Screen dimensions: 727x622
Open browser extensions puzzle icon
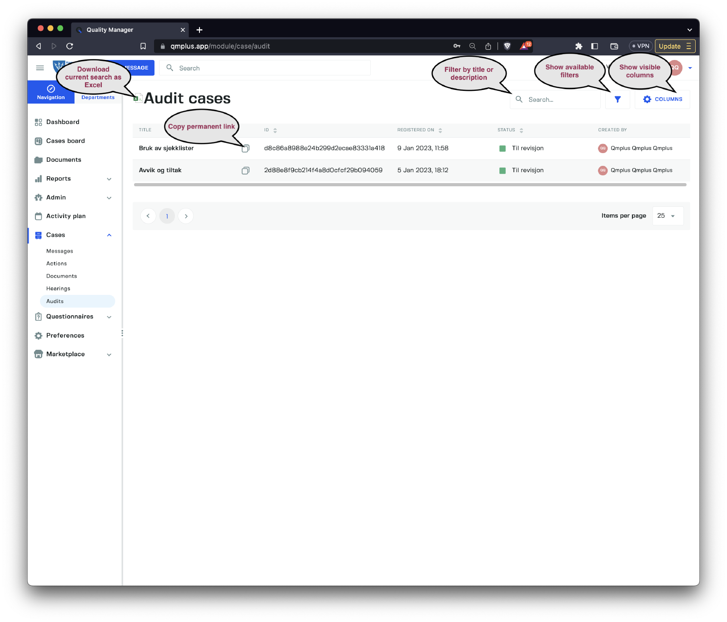[578, 46]
